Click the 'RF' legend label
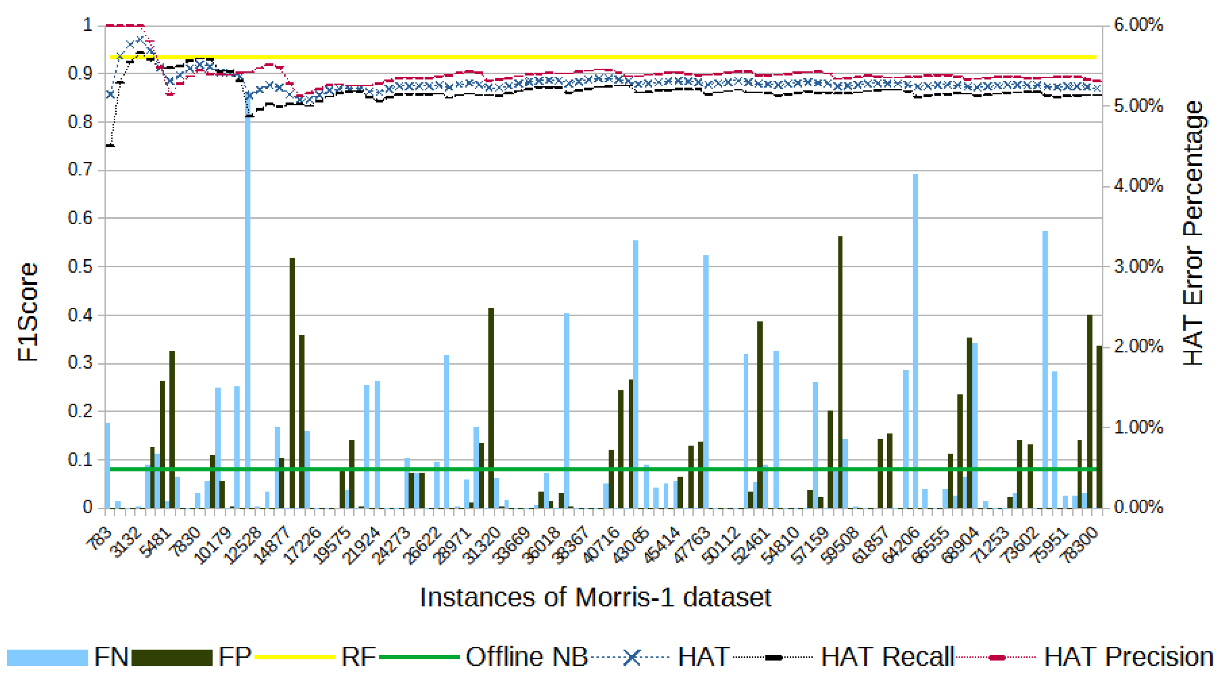Screen dimensions: 1227x679 pyautogui.click(x=359, y=657)
